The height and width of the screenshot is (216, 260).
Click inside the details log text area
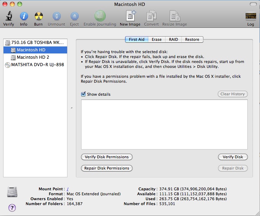[164, 125]
